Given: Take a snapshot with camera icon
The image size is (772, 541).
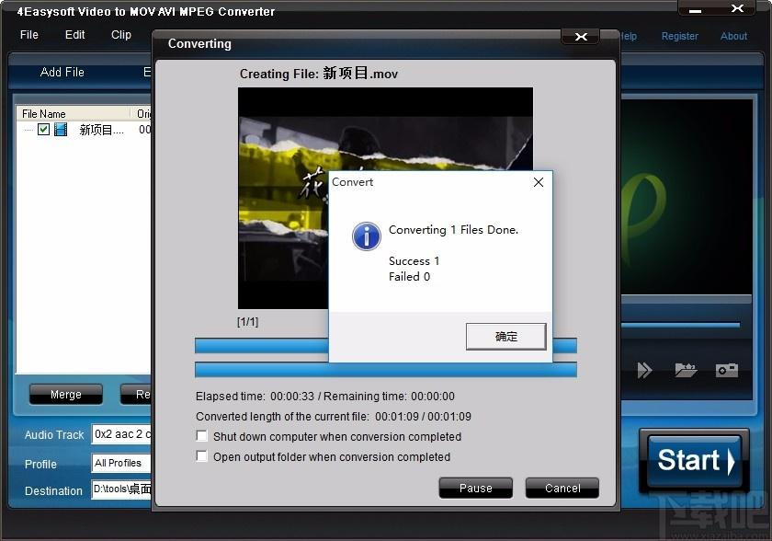Looking at the screenshot, I should click(727, 370).
